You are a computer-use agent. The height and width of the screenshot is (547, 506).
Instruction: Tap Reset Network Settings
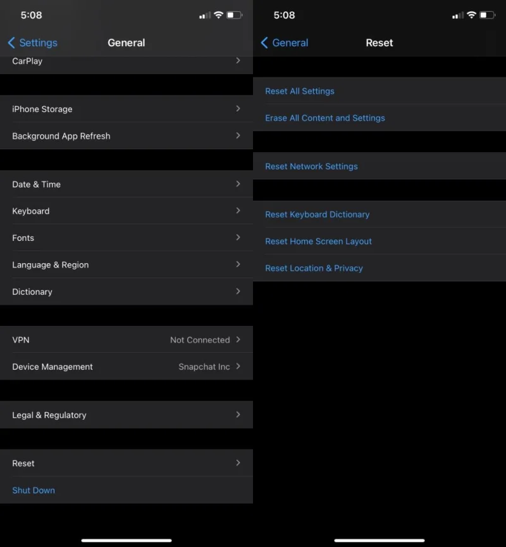311,166
